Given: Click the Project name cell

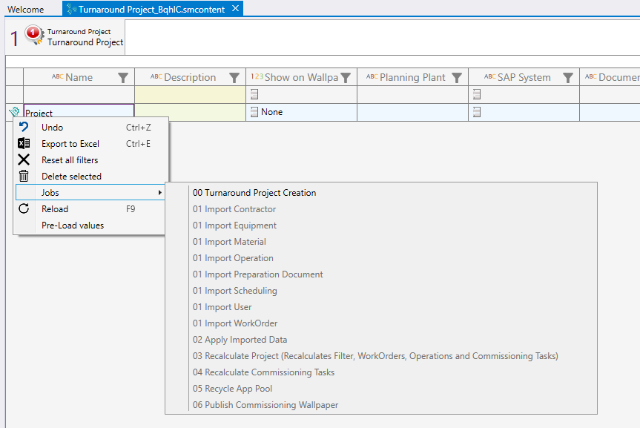Looking at the screenshot, I should (78, 113).
